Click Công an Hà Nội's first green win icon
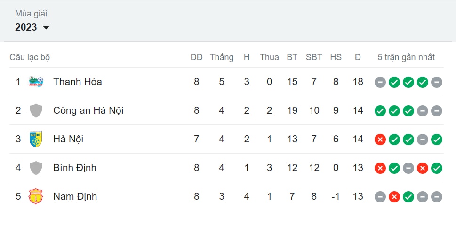Viewport: 456px width, 225px height. (380, 110)
